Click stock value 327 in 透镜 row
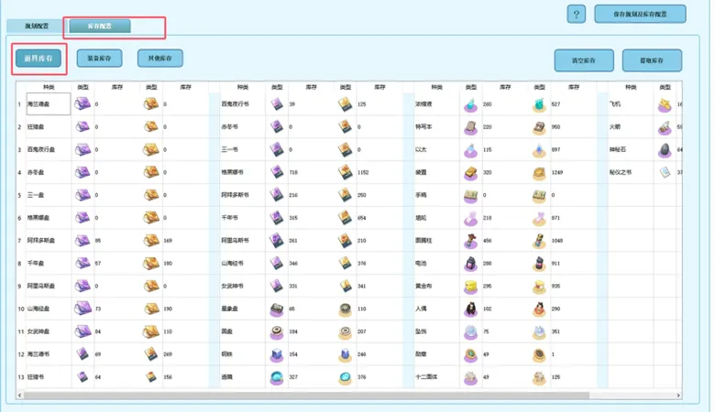The image size is (715, 412). (293, 377)
